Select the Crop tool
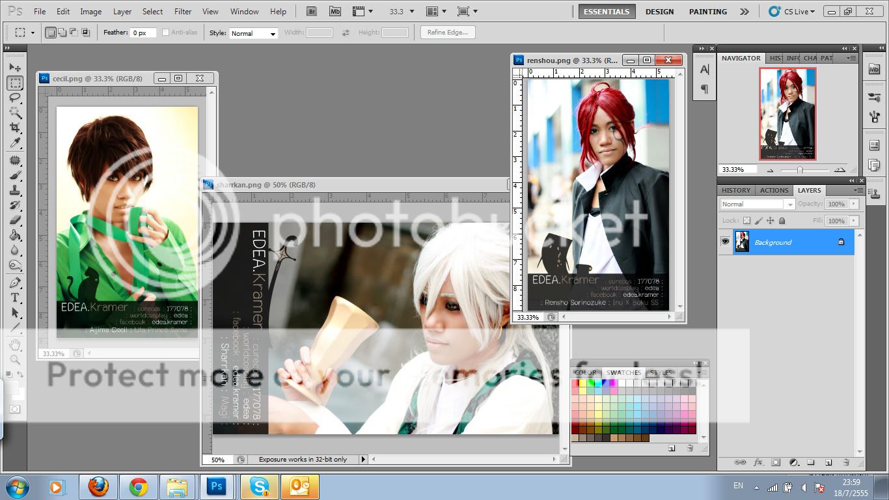The image size is (889, 500). point(15,128)
